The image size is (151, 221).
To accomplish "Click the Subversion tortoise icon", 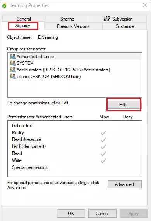I will tap(107, 19).
